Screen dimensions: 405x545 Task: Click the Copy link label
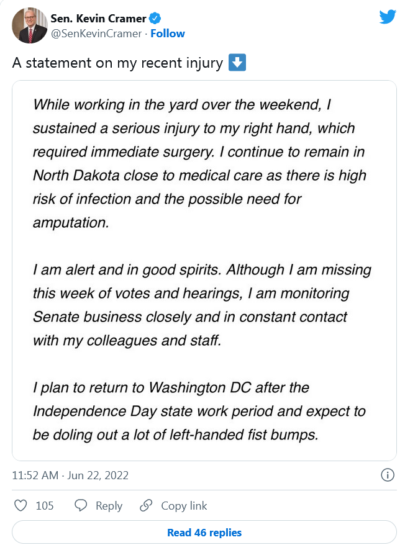184,506
